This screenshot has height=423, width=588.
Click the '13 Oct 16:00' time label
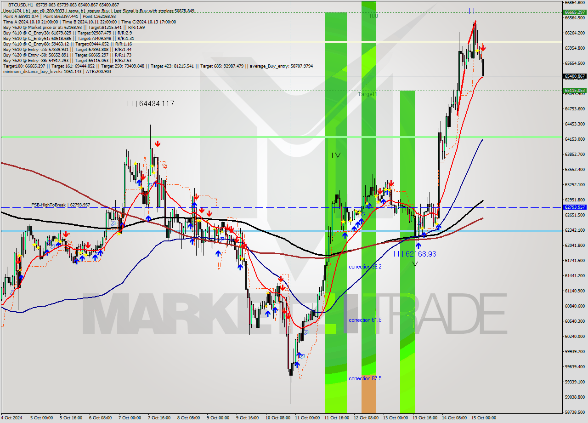point(424,418)
